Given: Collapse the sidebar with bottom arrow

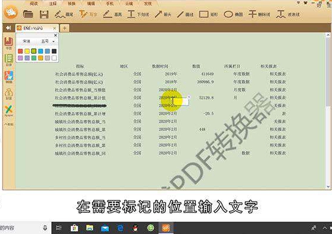Looking at the screenshot, I should (x=9, y=124).
